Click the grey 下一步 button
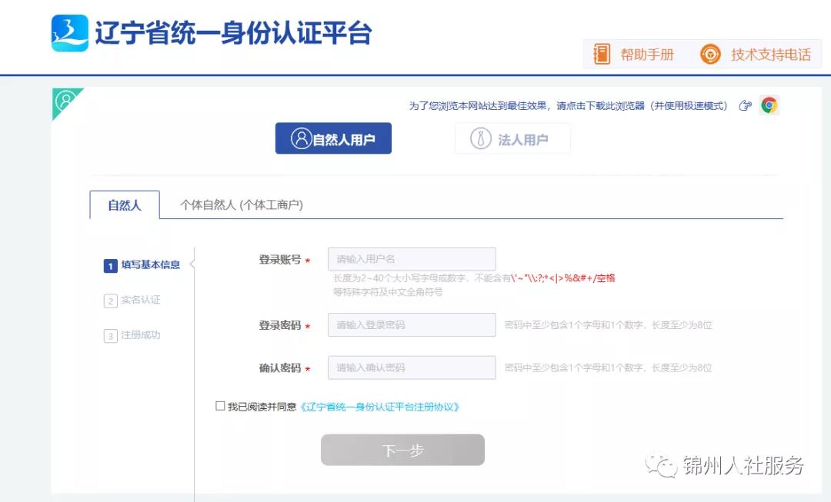This screenshot has width=831, height=502. (402, 450)
